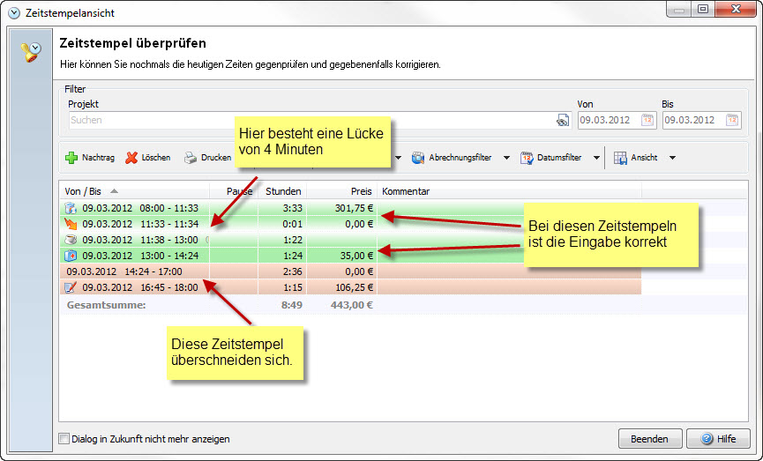
Task: Click the Ansicht view icon
Action: pyautogui.click(x=620, y=159)
